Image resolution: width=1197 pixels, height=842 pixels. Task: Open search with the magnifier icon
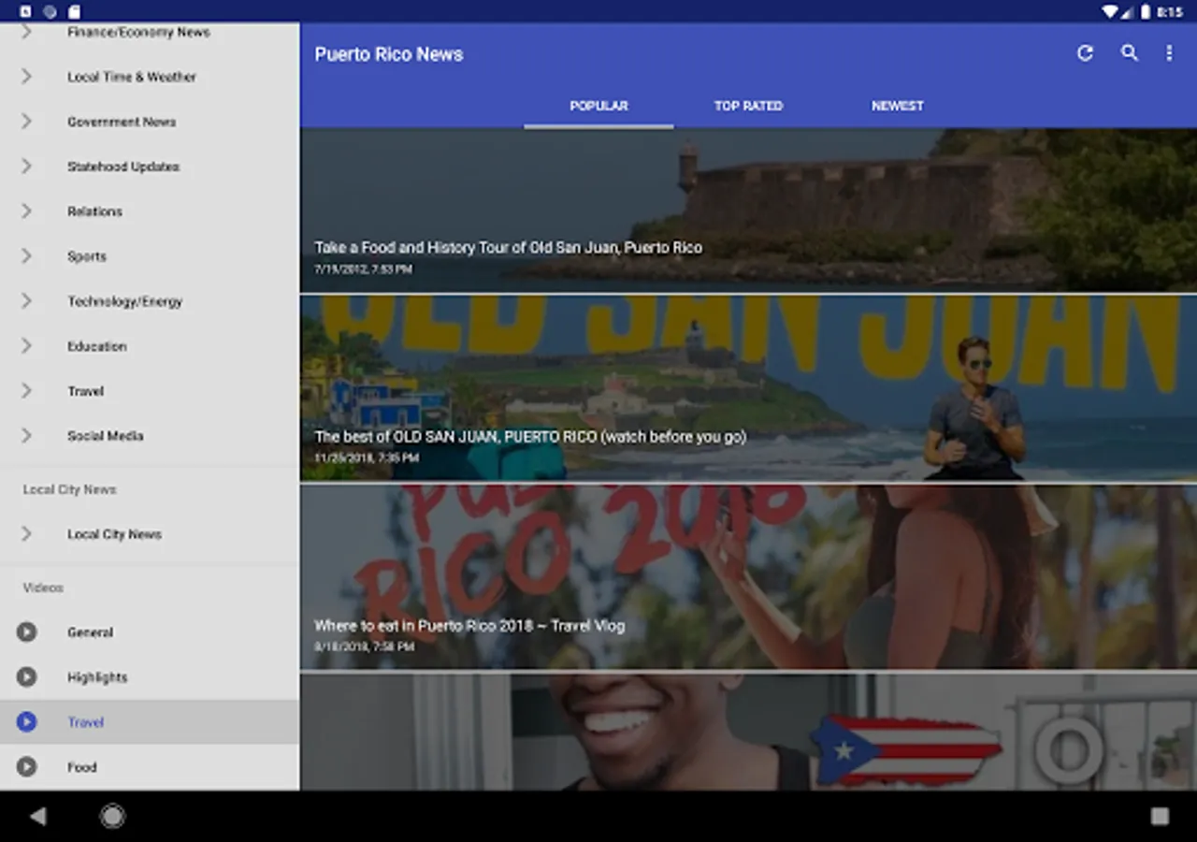point(1130,53)
